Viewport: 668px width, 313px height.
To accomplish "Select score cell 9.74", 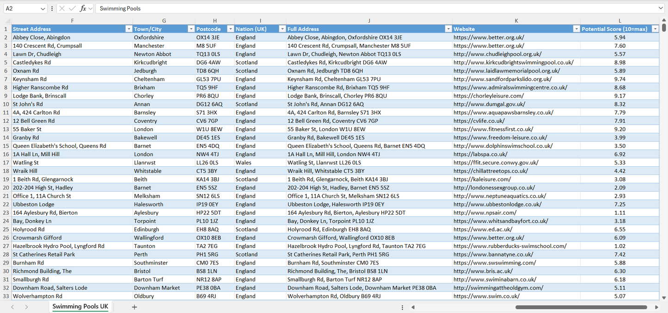I will pos(620,79).
